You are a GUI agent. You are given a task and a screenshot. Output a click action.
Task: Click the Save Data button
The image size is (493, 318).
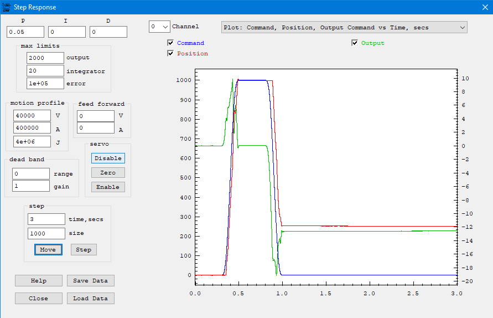click(90, 281)
